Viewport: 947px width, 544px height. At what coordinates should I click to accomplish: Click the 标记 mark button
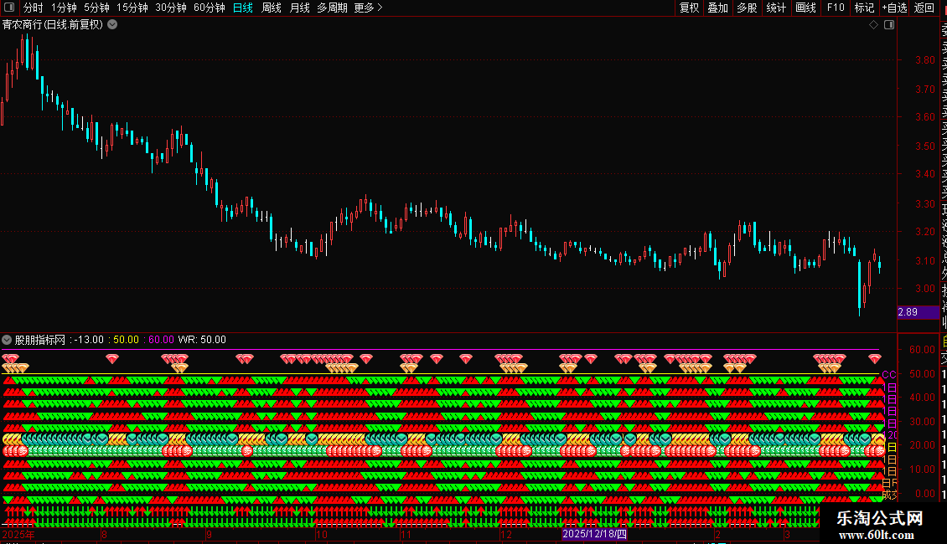coord(864,8)
